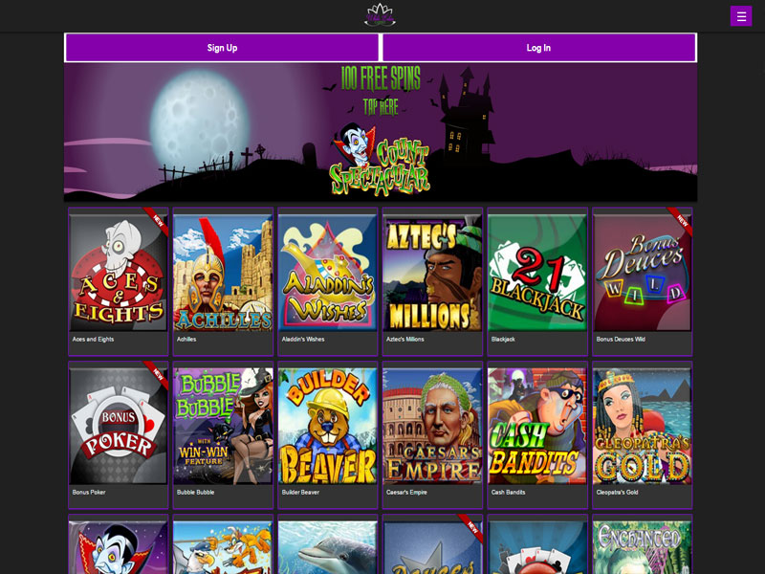765x574 pixels.
Task: Open the Count Spectacular vampire tile
Action: pos(119,544)
